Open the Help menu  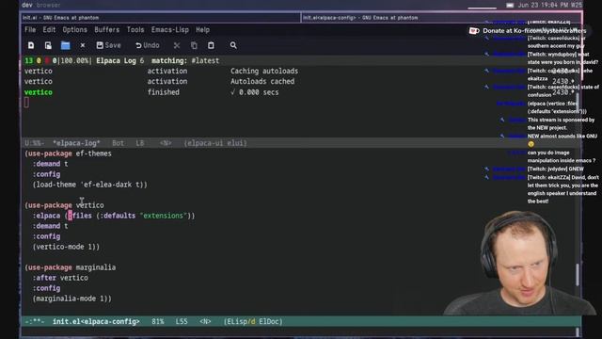[203, 29]
